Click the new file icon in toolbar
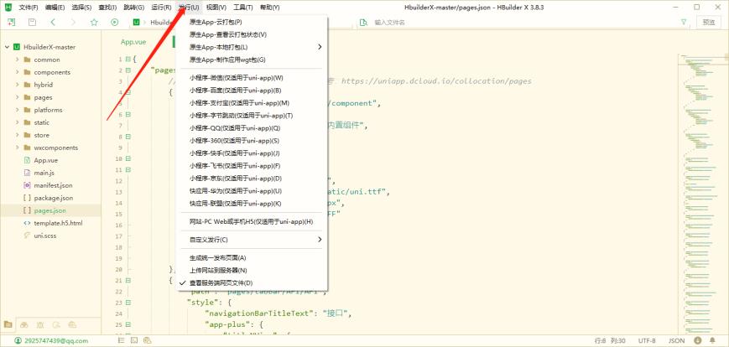Screen dimensions: 729x347 point(11,22)
